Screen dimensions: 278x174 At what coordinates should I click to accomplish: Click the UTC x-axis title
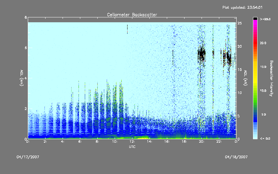click(132, 147)
